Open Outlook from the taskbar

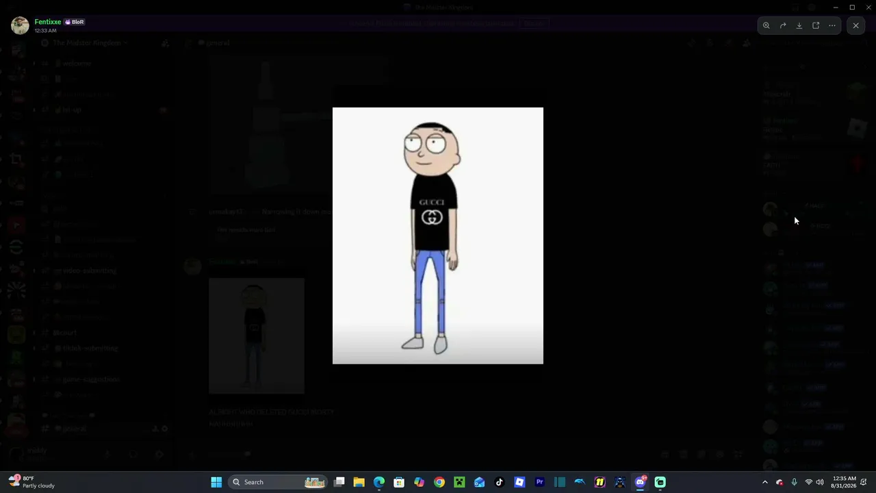pyautogui.click(x=479, y=482)
